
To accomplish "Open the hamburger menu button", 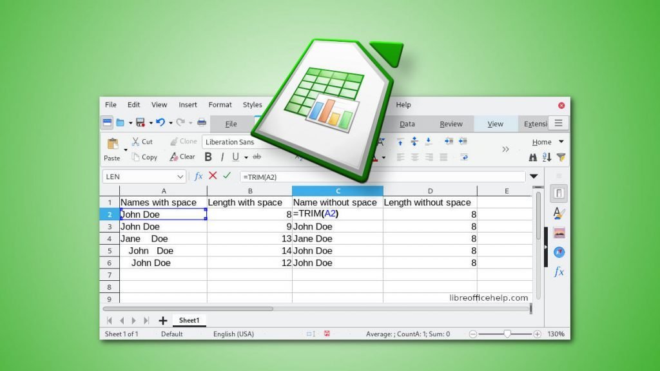I will 559,123.
